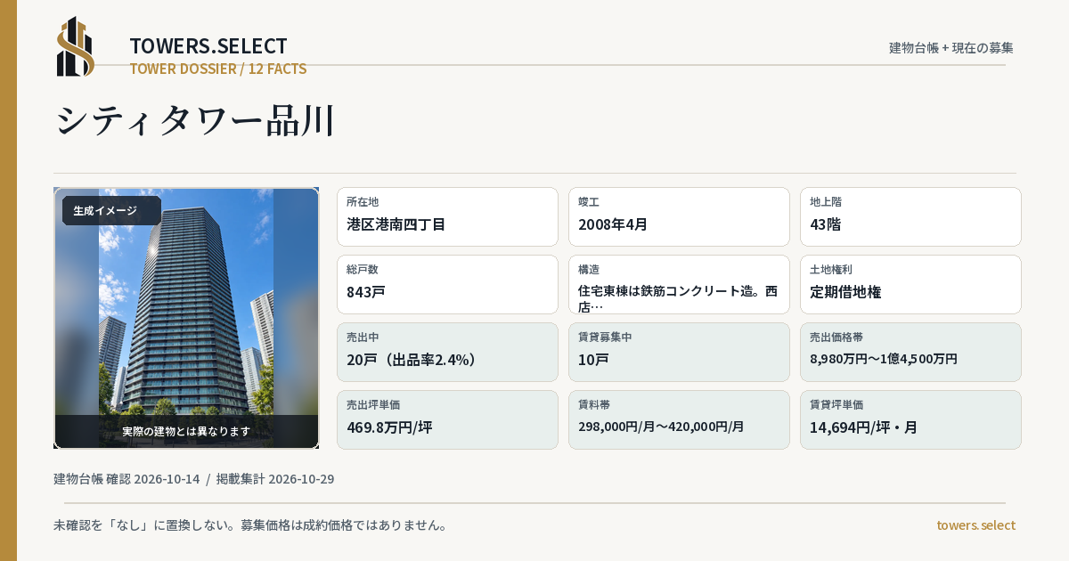1069x561 pixels.
Task: Click the 土地権利 value 定期借地権
Action: click(x=845, y=292)
